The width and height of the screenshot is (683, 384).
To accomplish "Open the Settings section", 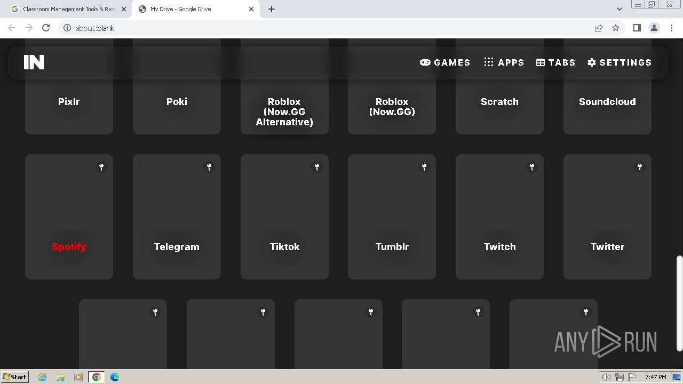I will click(x=620, y=62).
